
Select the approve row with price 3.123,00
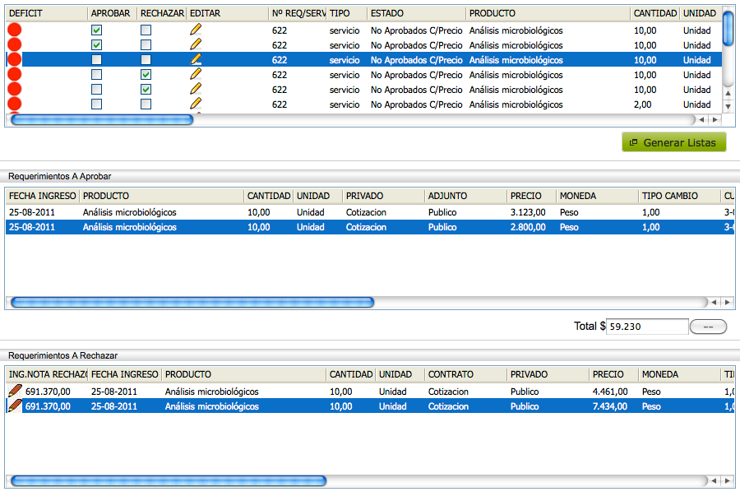(x=369, y=212)
